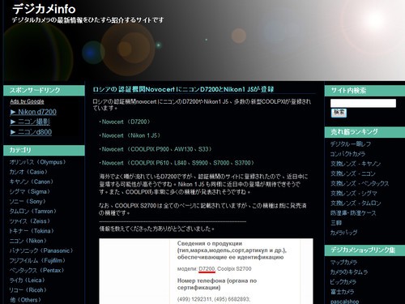The width and height of the screenshot is (405, 304).
Task: Select the オリンパス (Olympus) category
Action: click(x=37, y=162)
